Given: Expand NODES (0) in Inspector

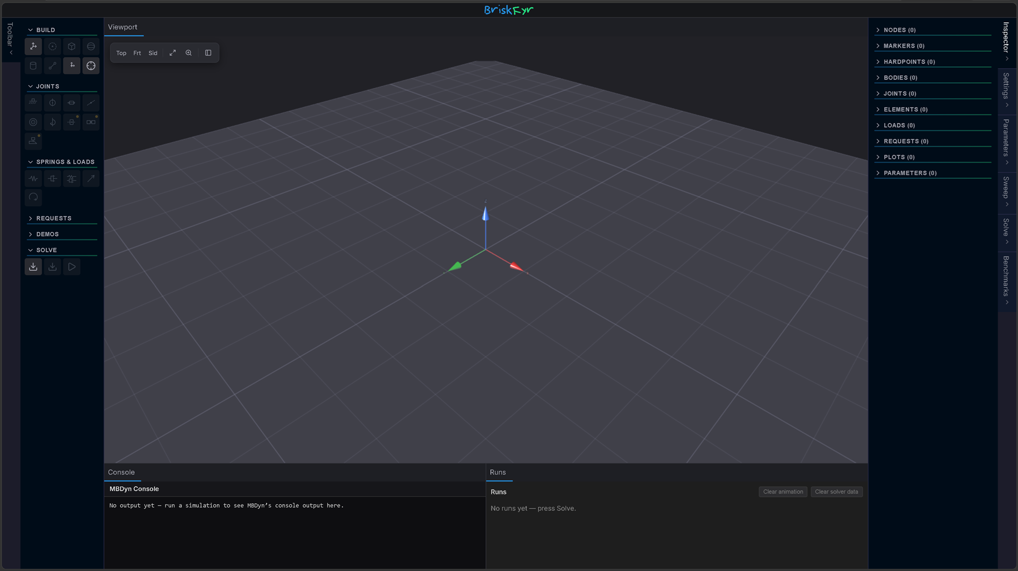Looking at the screenshot, I should (933, 30).
